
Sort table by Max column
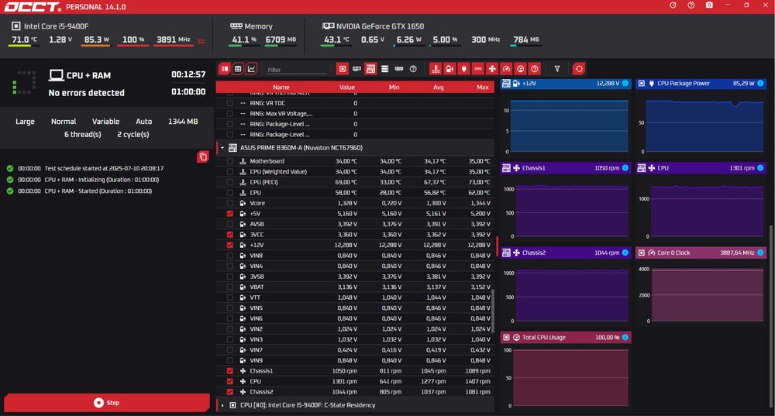(x=483, y=87)
